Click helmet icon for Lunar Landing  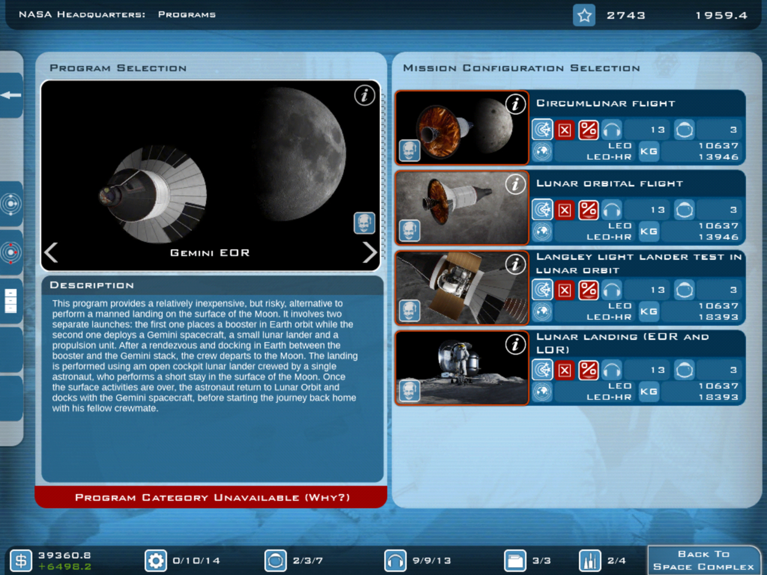point(684,370)
